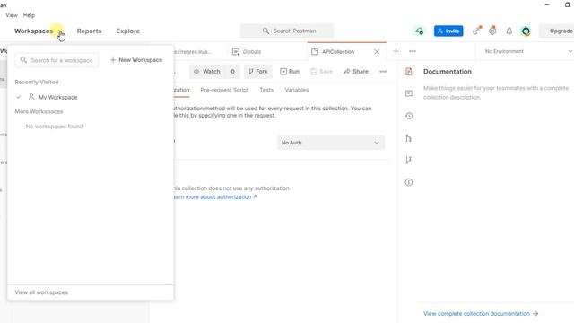Click the Search Postman field
Image resolution: width=574 pixels, height=323 pixels.
point(287,31)
